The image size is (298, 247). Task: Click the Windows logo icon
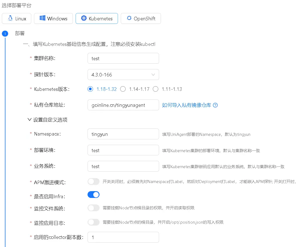(43, 18)
